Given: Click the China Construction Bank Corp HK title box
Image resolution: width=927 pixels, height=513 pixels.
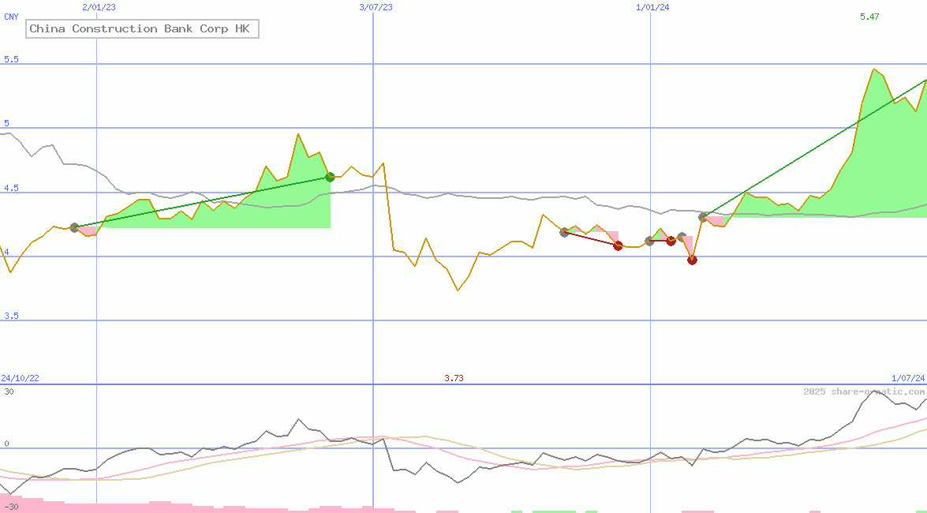Looking at the screenshot, I should 143,29.
